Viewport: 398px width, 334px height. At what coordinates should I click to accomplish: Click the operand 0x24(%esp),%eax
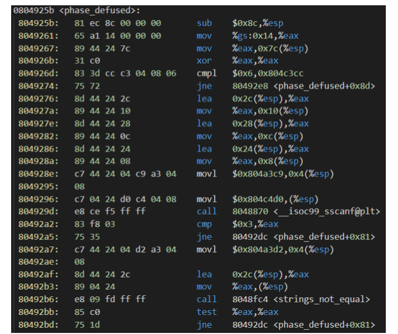pos(270,149)
